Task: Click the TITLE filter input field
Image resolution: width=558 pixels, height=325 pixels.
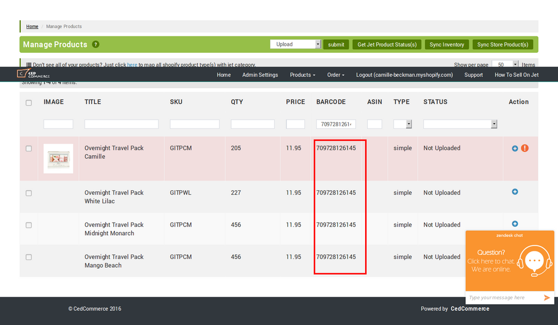Action: [x=122, y=124]
